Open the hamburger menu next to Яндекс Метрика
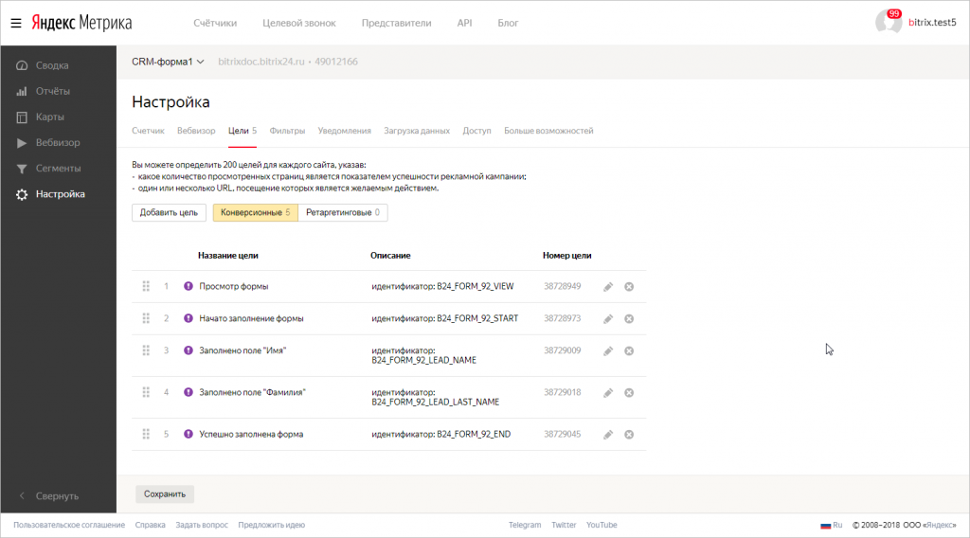The image size is (970, 538). click(16, 24)
